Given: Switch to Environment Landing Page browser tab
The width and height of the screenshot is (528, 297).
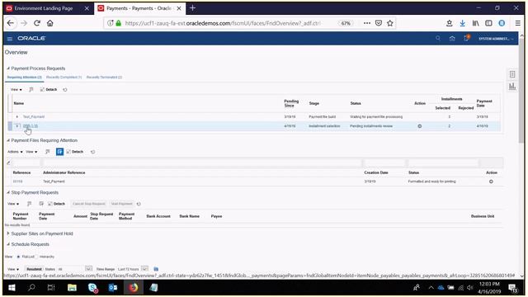Looking at the screenshot, I should click(x=44, y=8).
